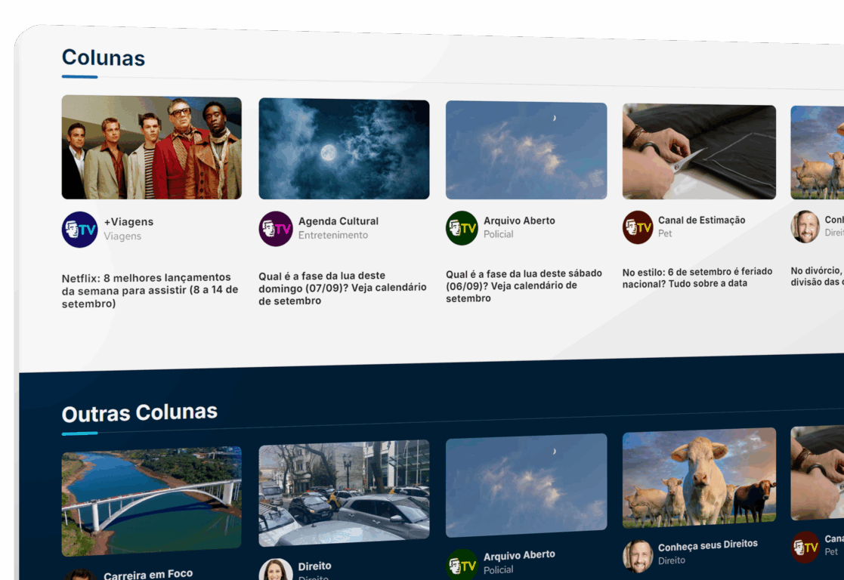Open the parked cars street thumbnail
The image size is (844, 580).
click(344, 493)
